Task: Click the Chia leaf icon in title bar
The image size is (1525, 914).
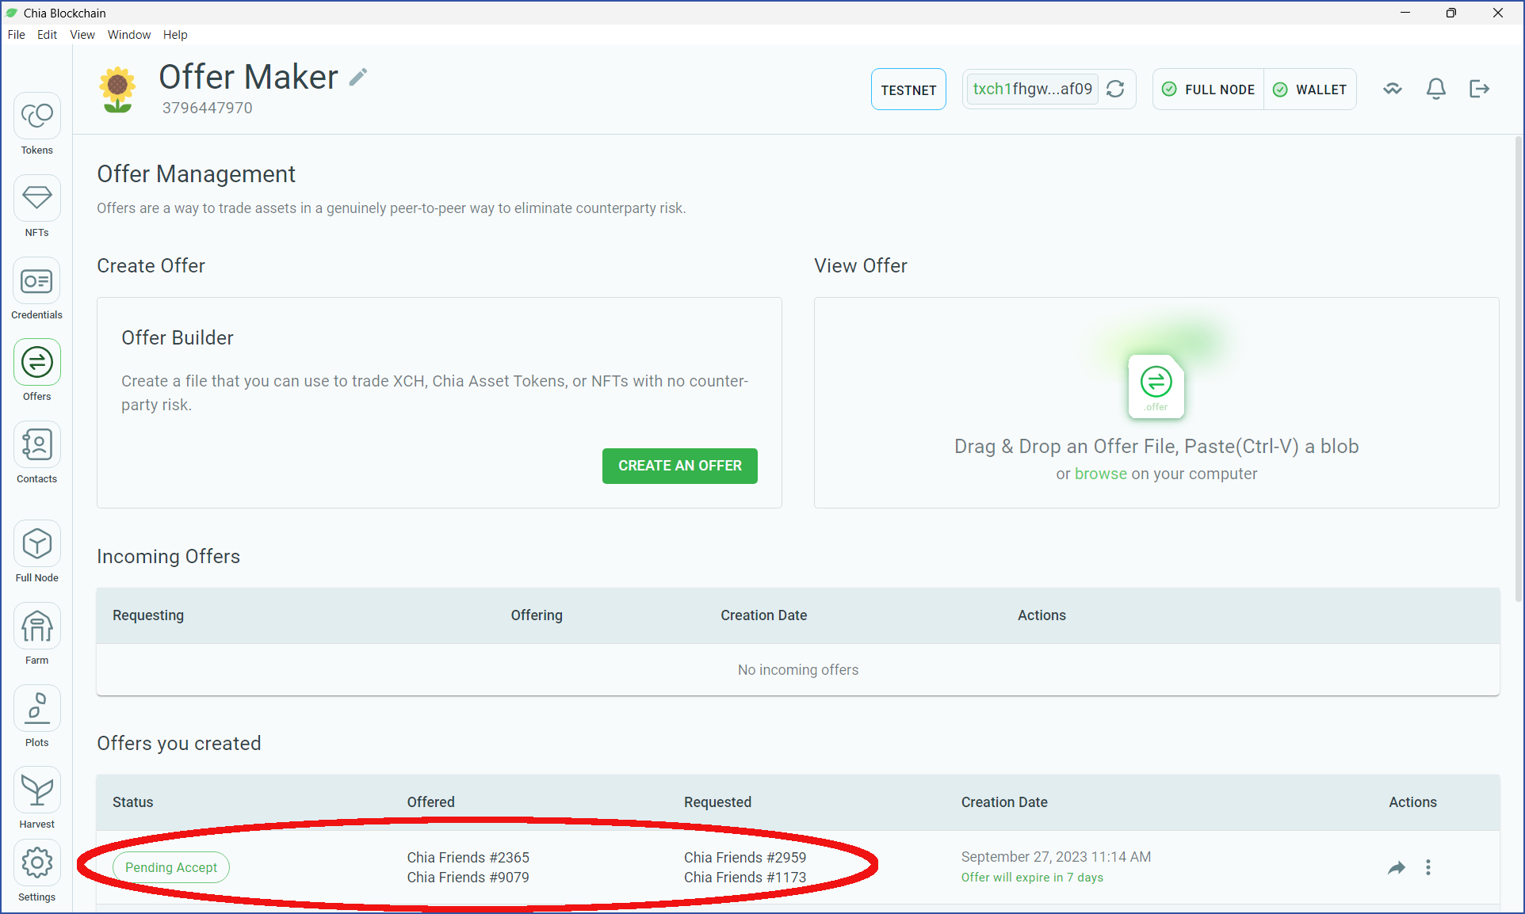Action: click(12, 13)
